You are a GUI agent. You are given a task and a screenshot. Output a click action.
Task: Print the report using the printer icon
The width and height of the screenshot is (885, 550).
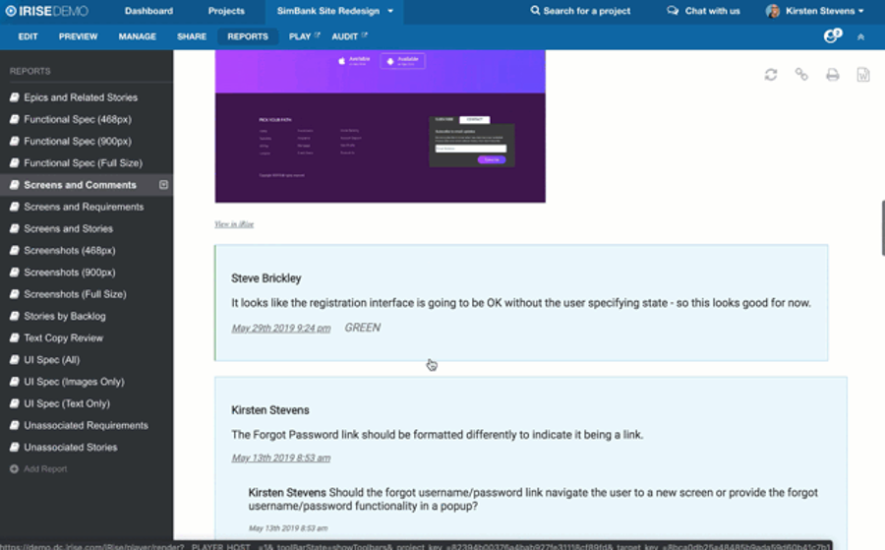pyautogui.click(x=833, y=75)
